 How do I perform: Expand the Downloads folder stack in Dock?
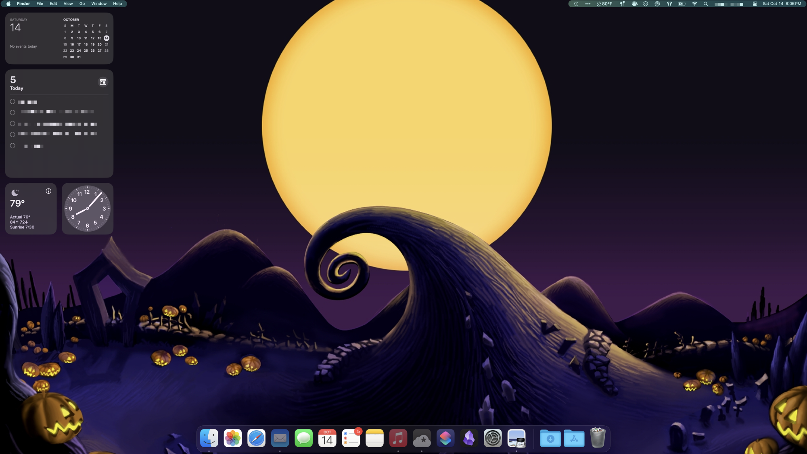click(x=550, y=438)
